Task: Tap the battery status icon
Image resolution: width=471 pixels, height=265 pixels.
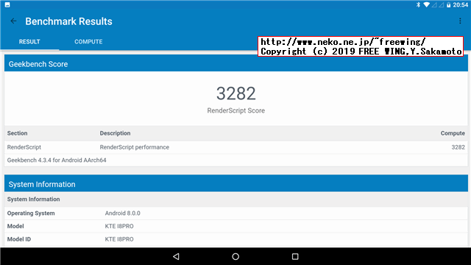Action: coord(448,5)
